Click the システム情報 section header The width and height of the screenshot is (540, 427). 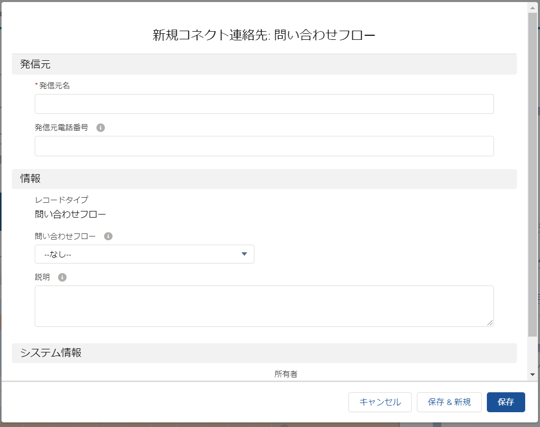pyautogui.click(x=264, y=353)
